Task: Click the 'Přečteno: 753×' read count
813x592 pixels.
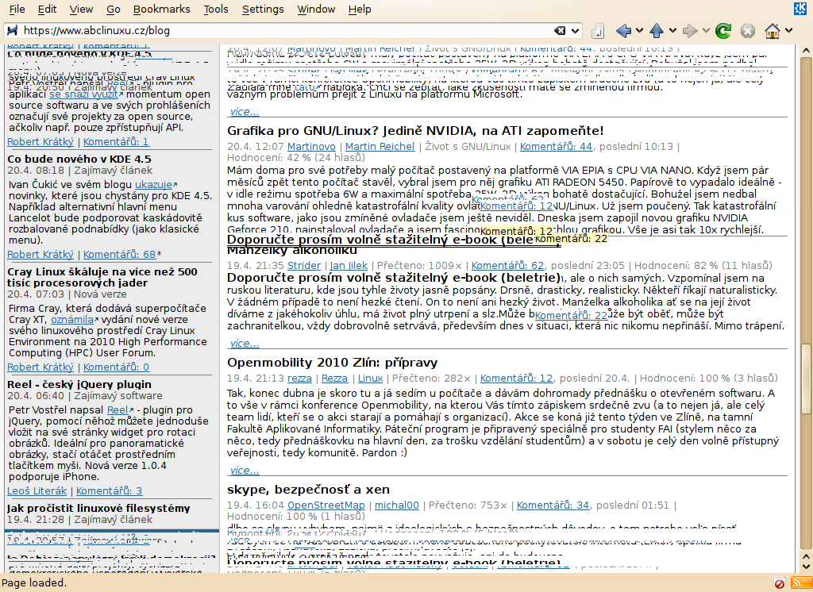Action: coord(468,505)
